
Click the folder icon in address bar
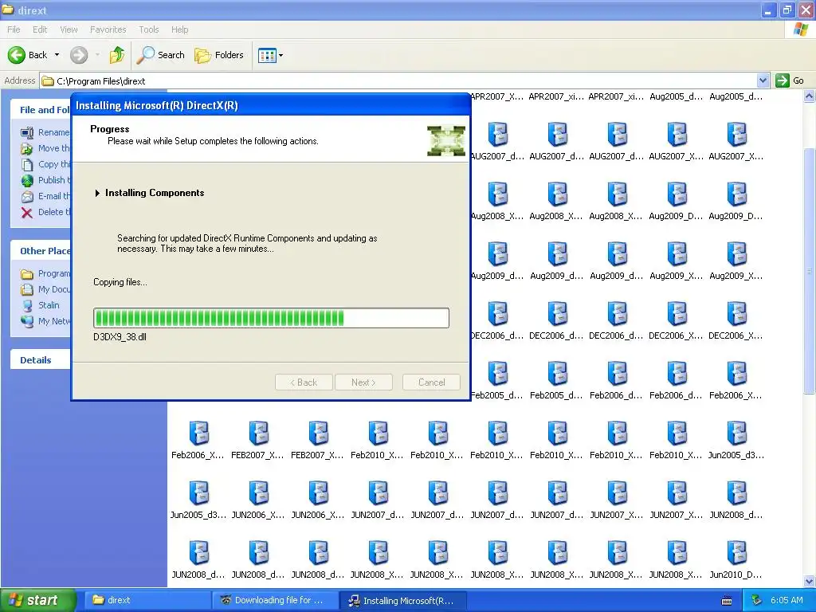point(48,80)
